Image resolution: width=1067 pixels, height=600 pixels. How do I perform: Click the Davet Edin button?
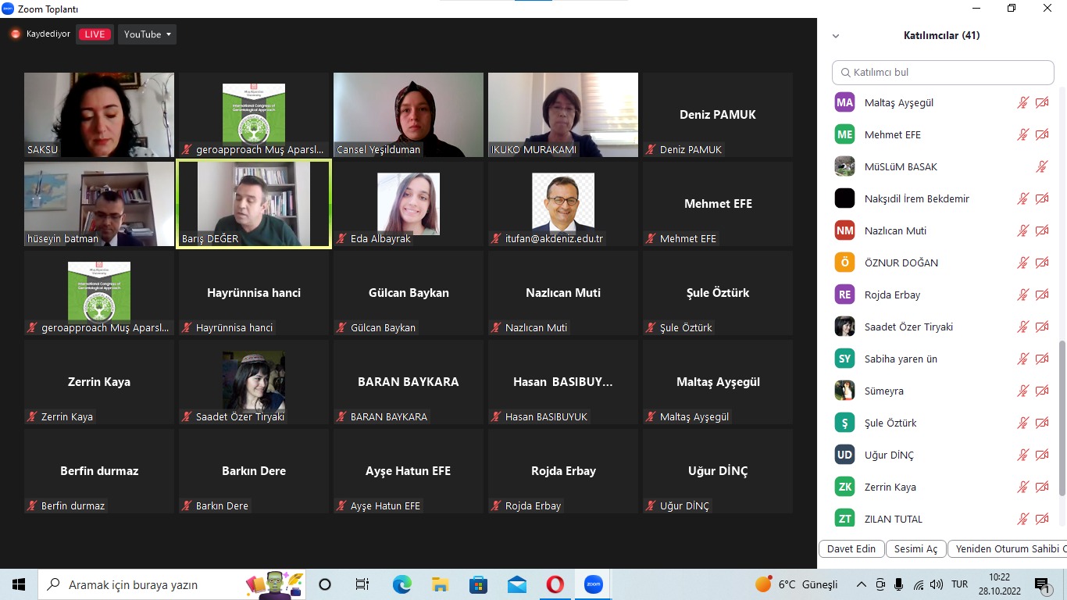pyautogui.click(x=851, y=548)
